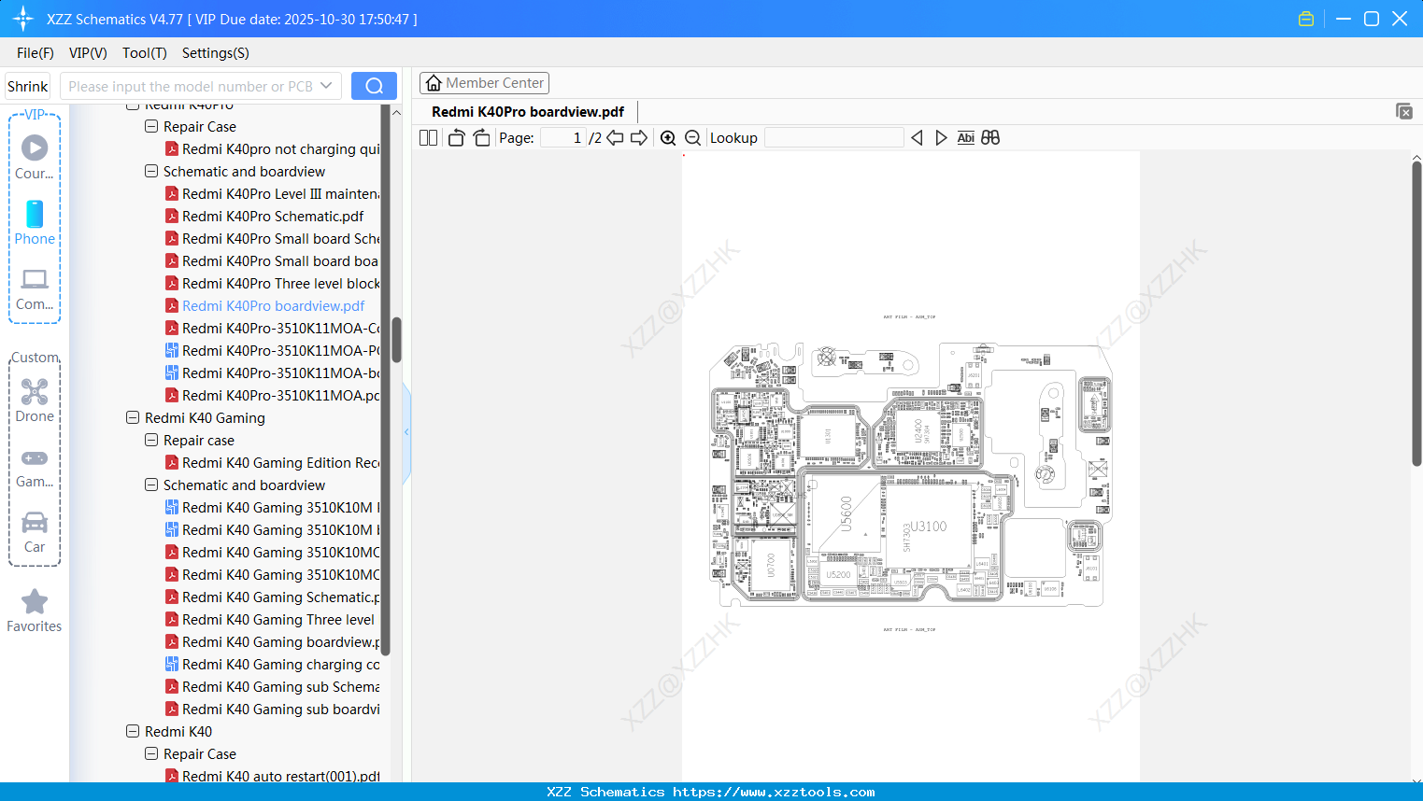Click the magnifier search button
The image size is (1423, 801).
tap(374, 86)
